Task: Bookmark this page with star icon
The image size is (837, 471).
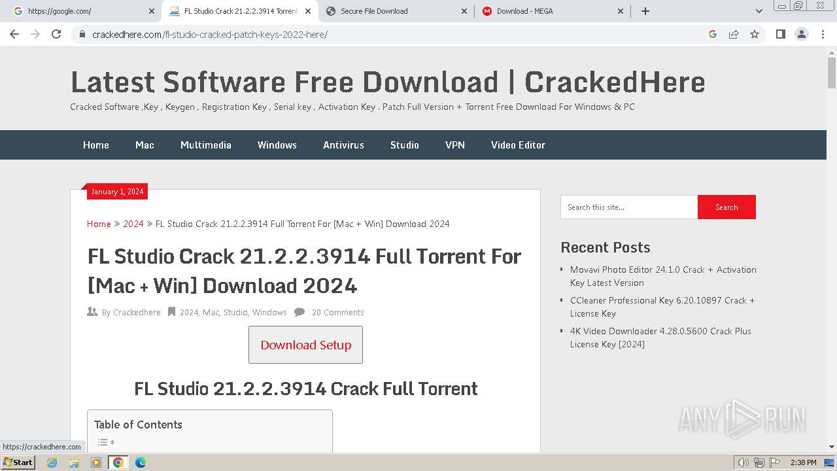Action: pyautogui.click(x=755, y=34)
